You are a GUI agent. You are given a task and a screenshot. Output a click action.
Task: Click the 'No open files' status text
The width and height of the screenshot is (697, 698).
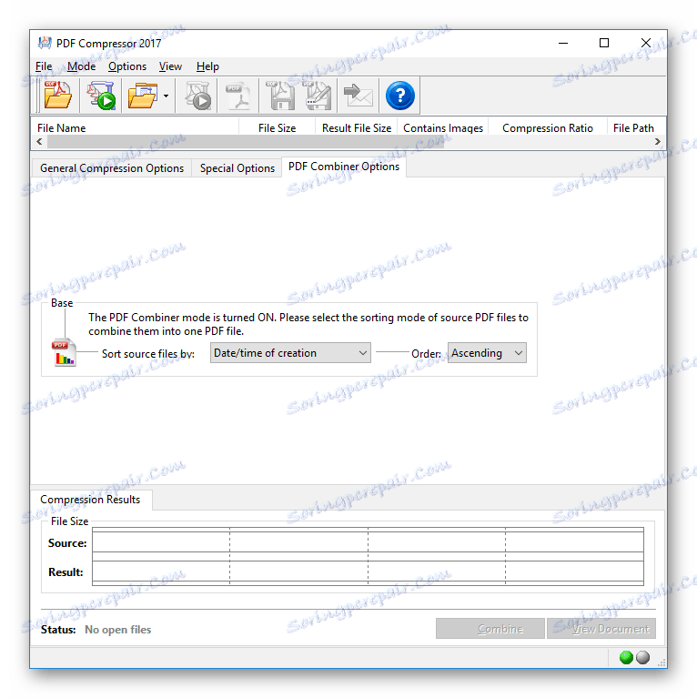pos(118,630)
